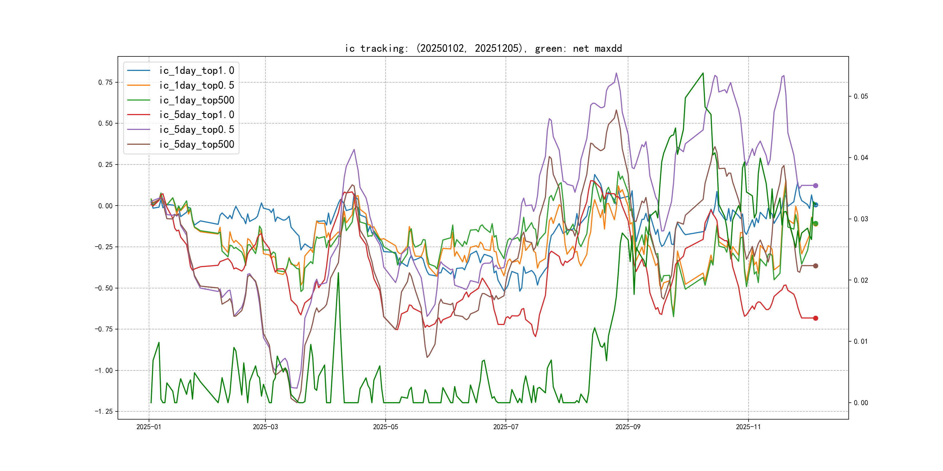
Task: Click the blue legend line swatch
Action: pyautogui.click(x=138, y=71)
